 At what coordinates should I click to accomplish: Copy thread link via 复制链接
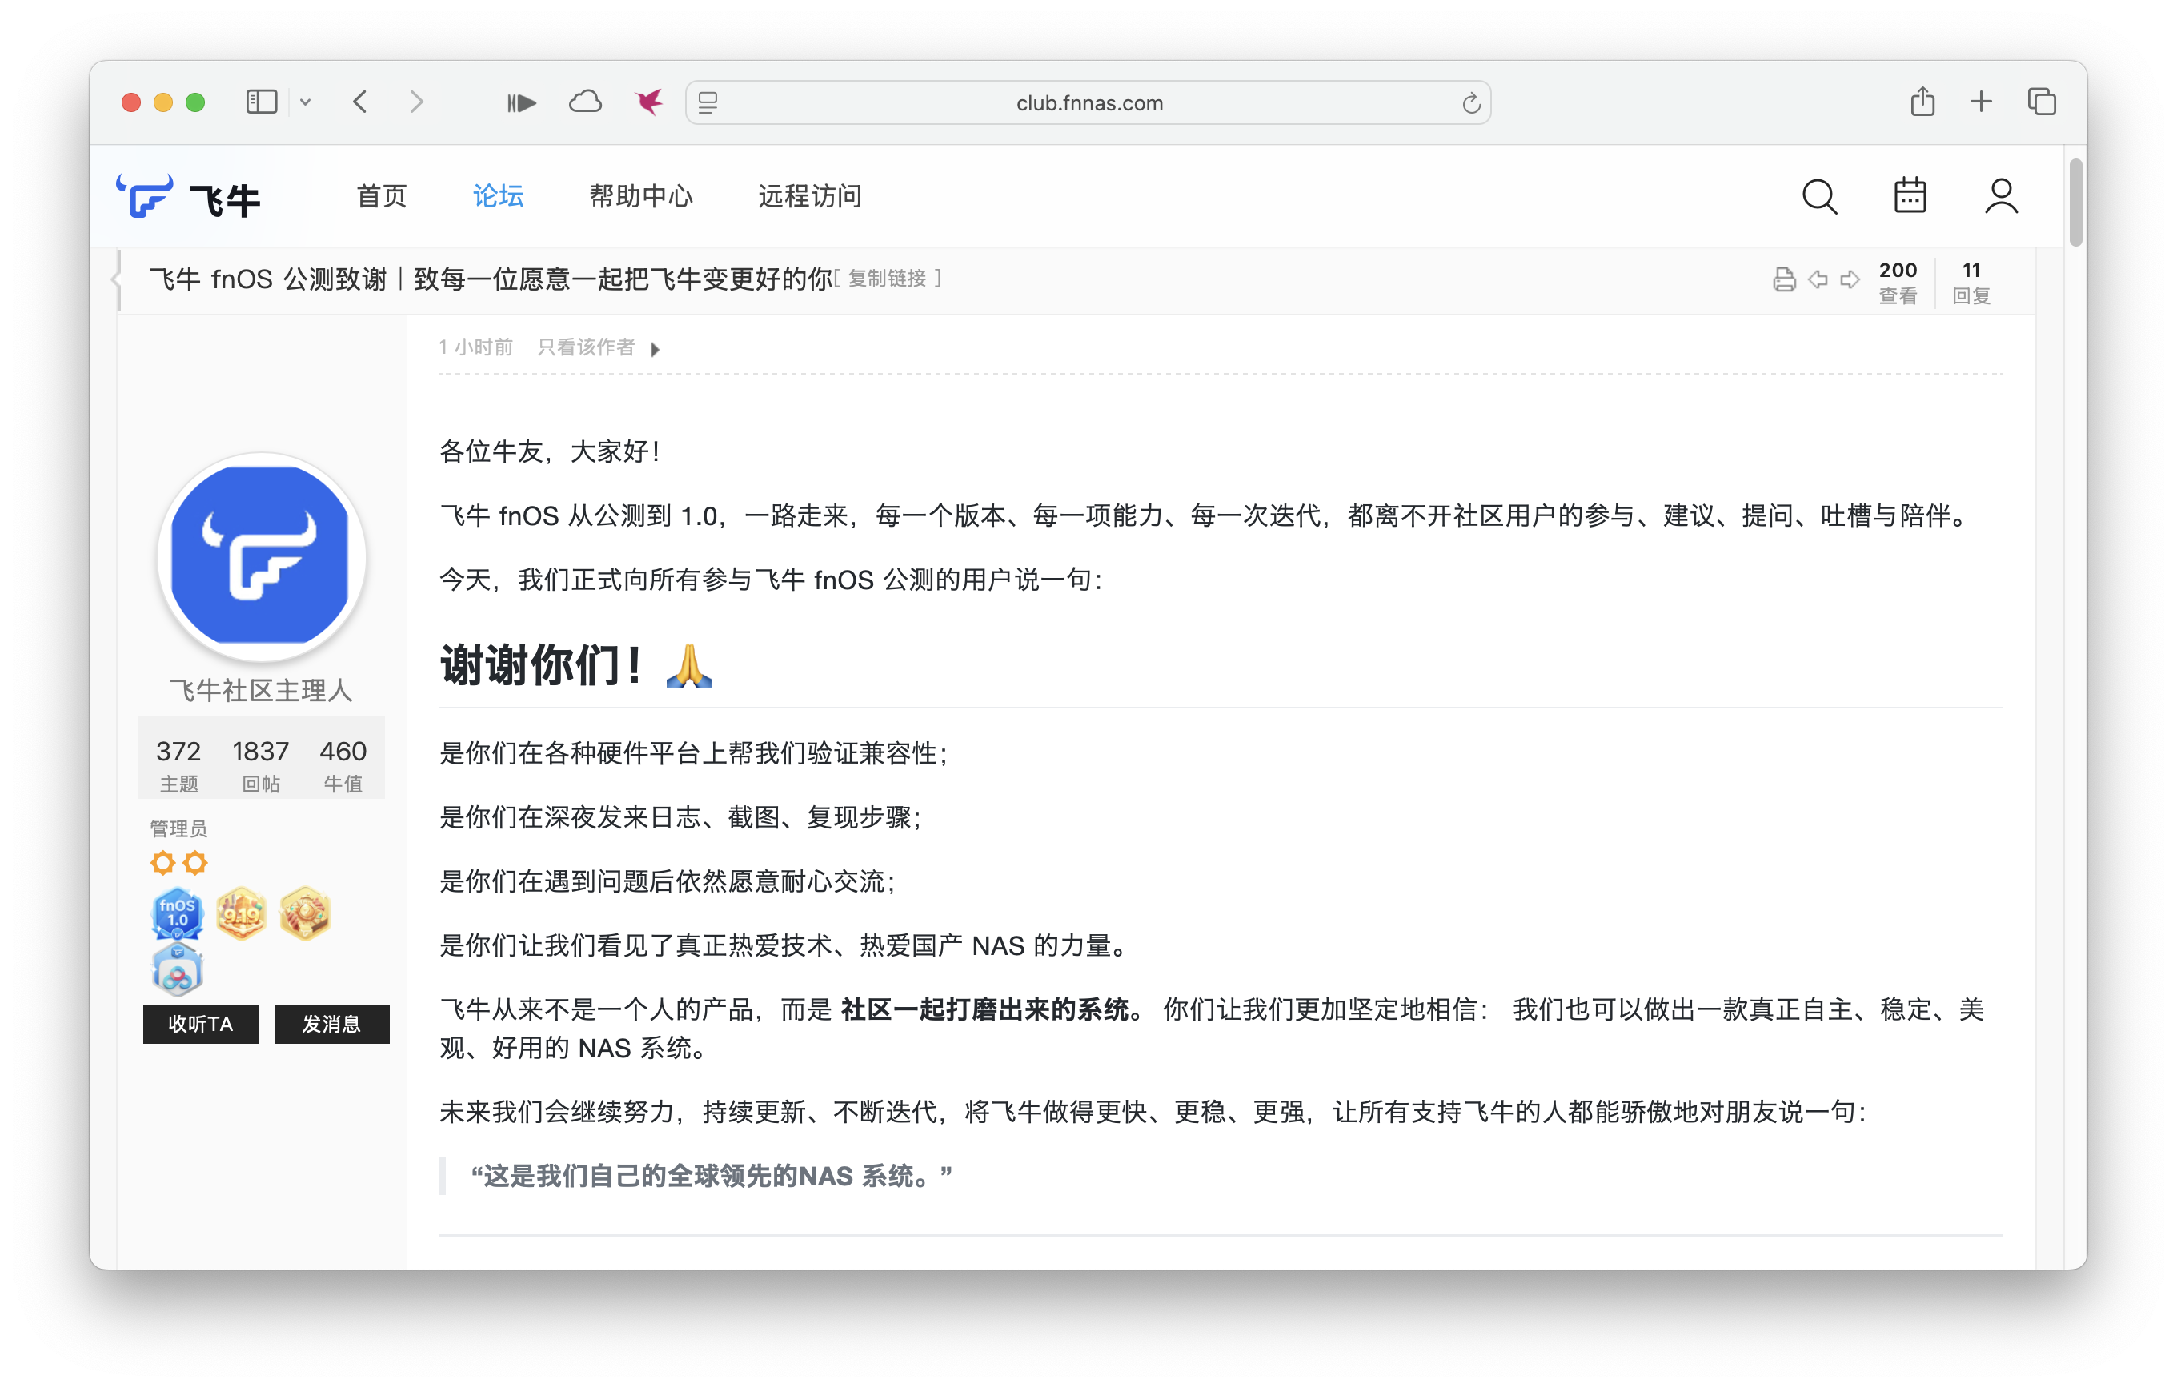coord(888,279)
